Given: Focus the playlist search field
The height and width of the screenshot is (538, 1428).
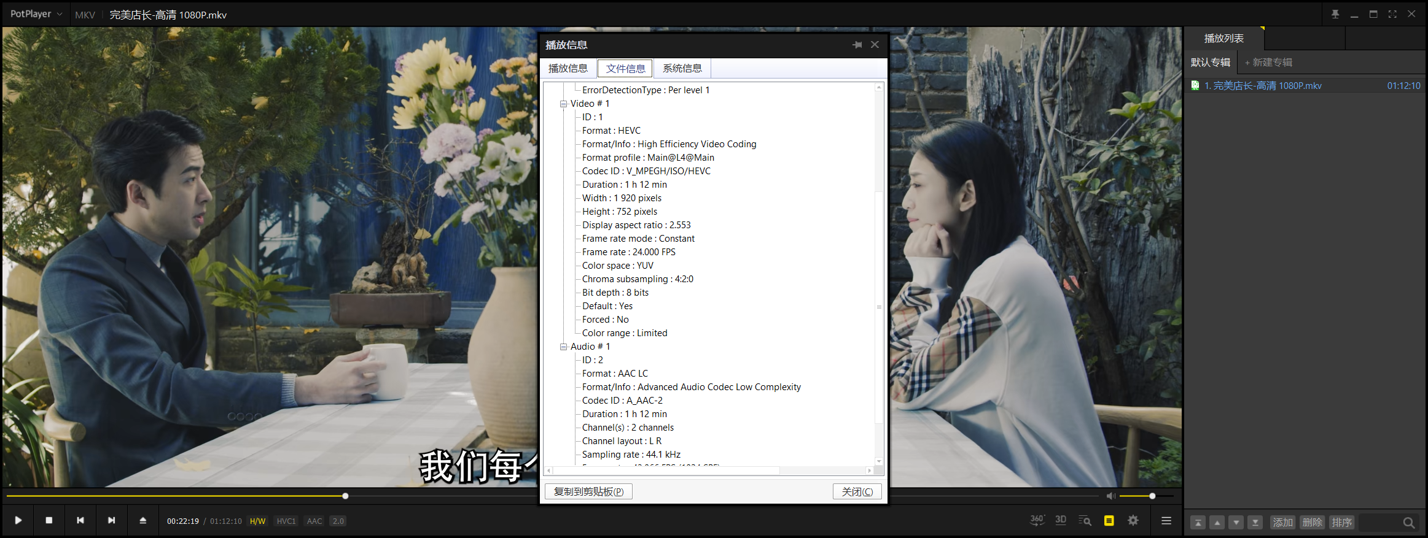Looking at the screenshot, I should [1380, 523].
